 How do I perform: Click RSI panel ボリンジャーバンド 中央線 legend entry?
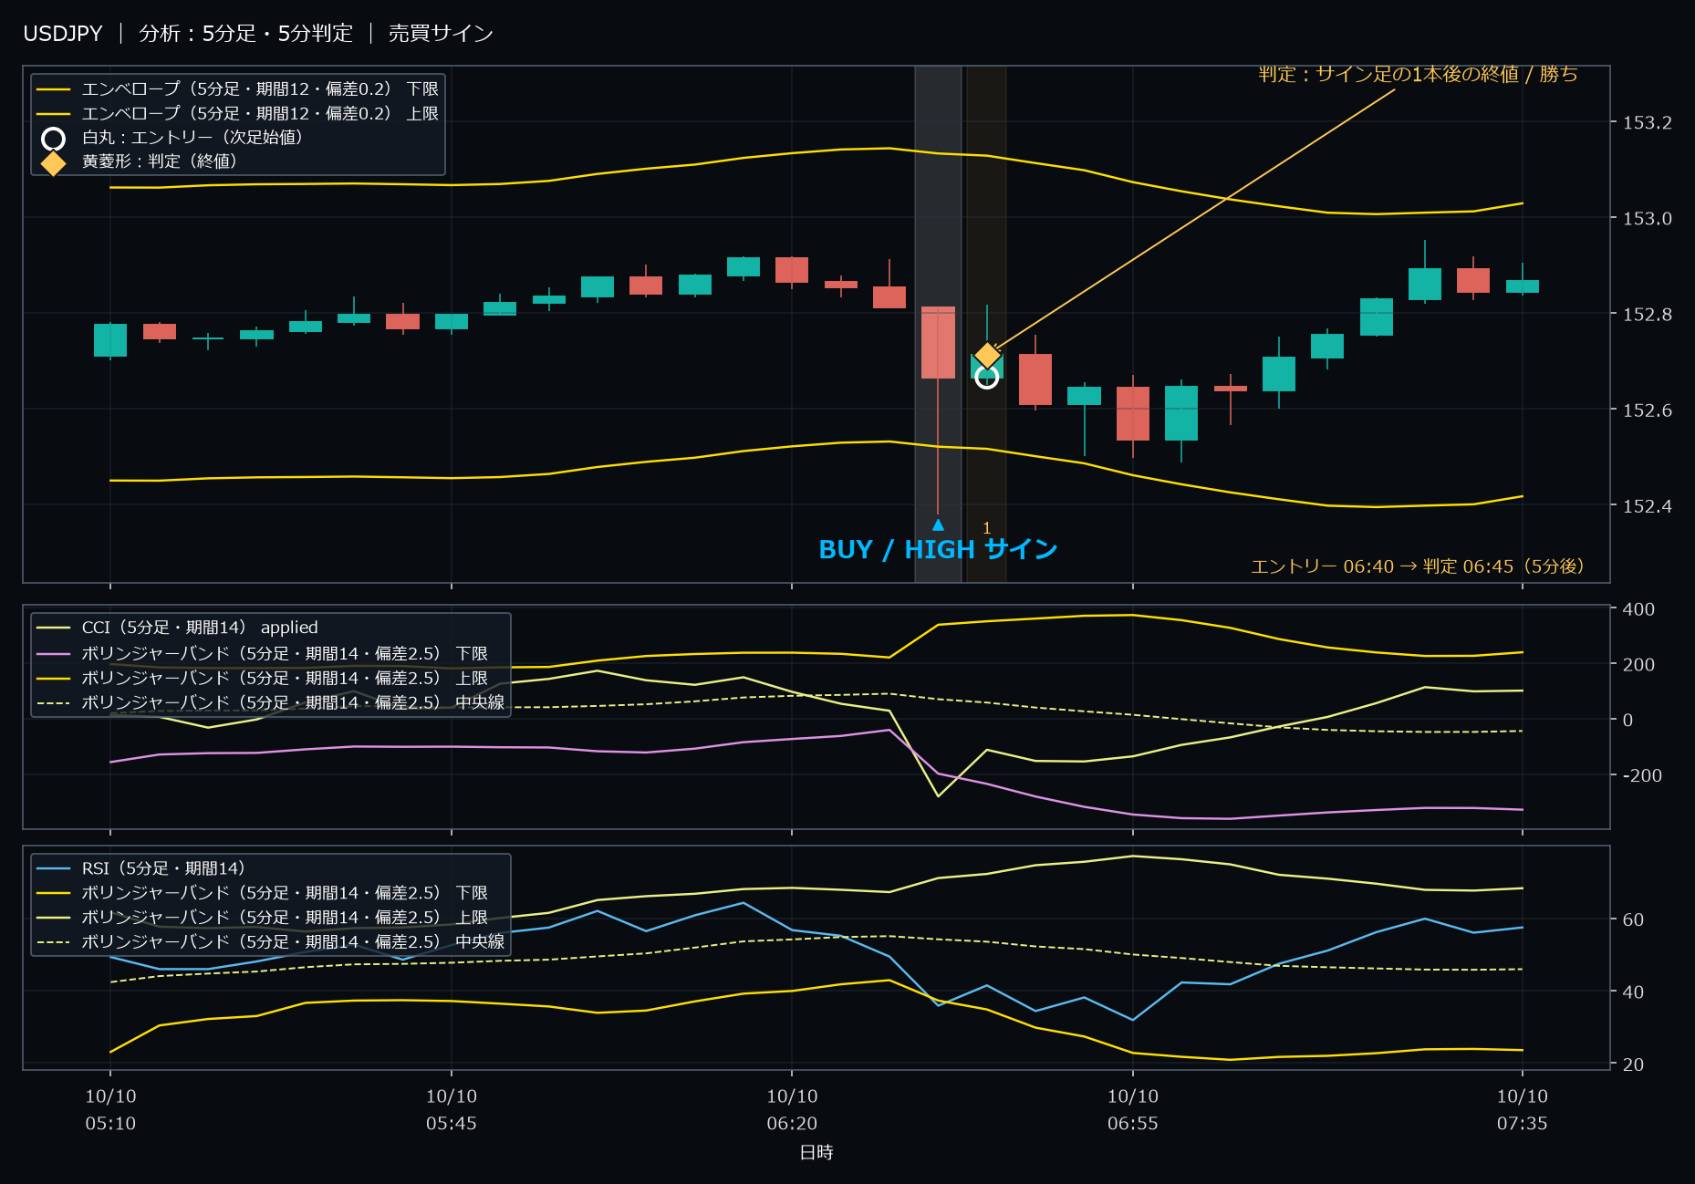(270, 941)
